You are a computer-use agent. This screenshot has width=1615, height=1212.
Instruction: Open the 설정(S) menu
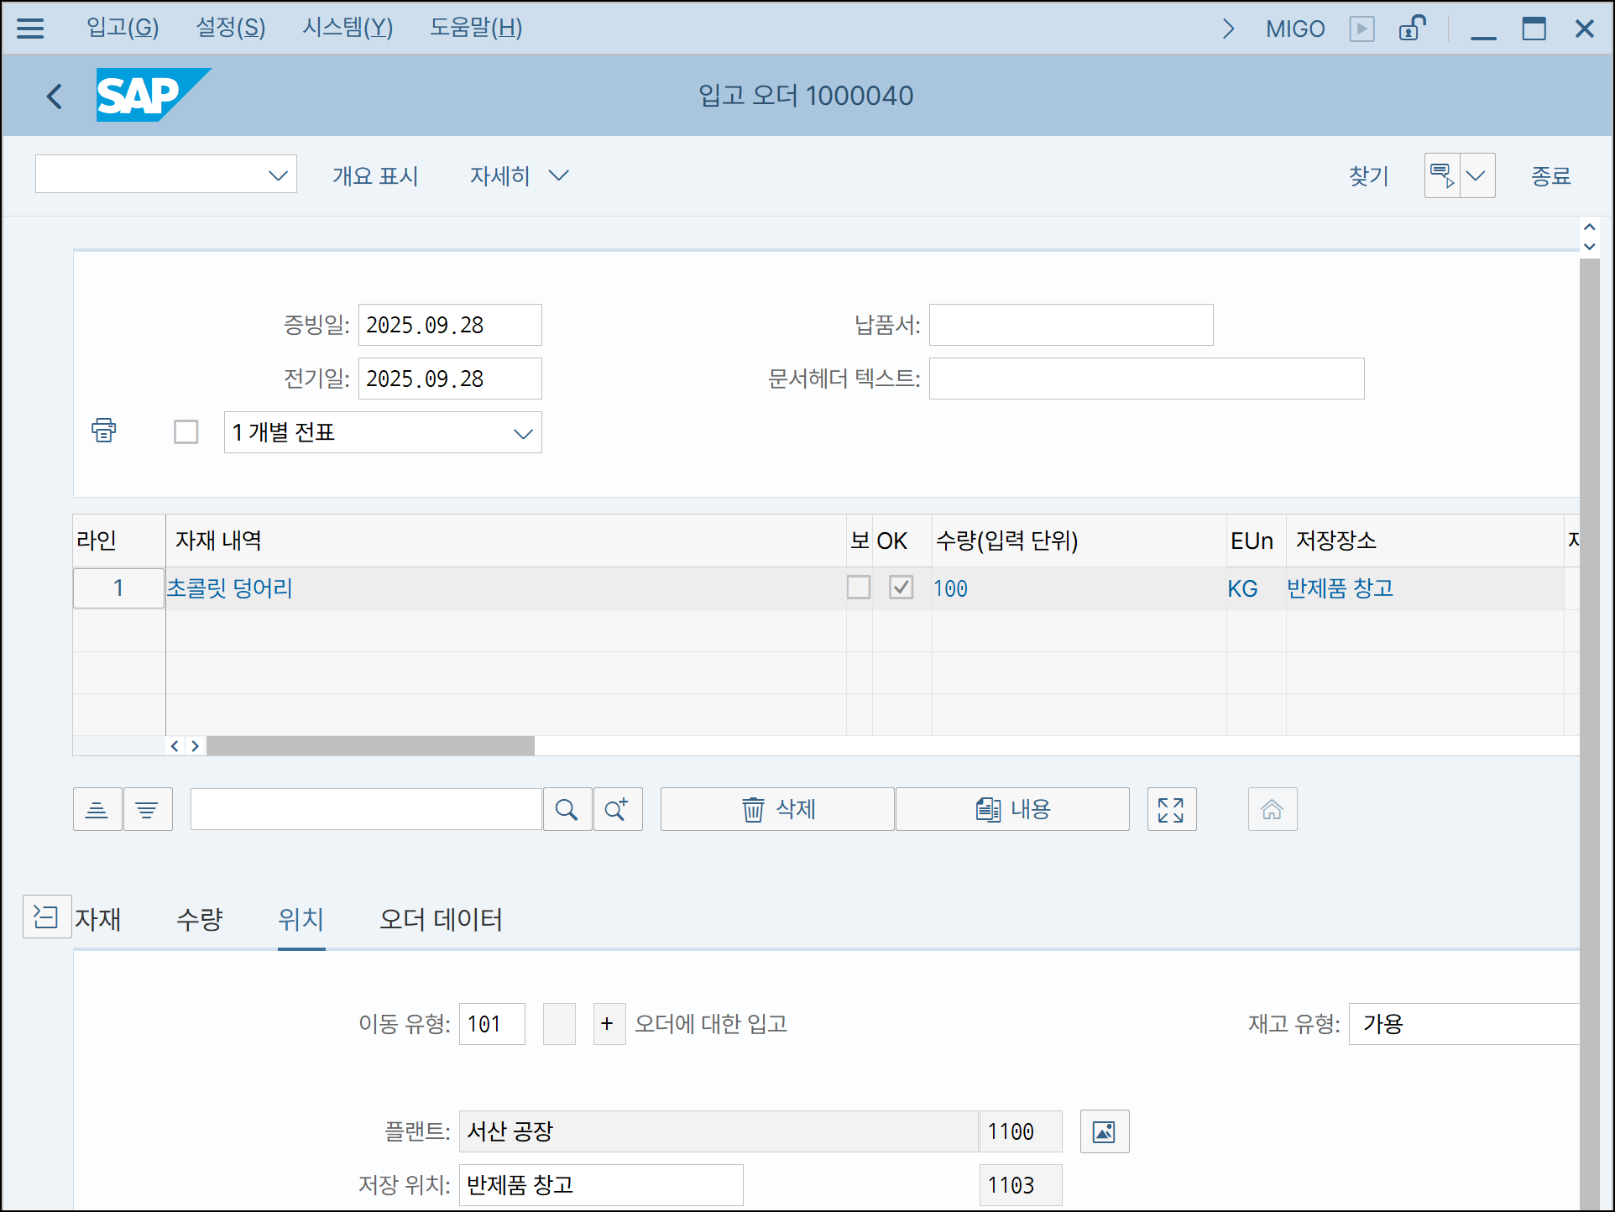tap(230, 28)
